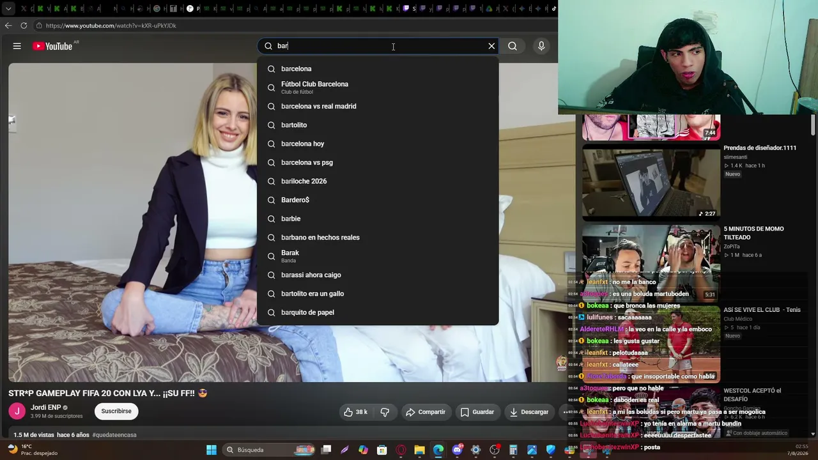The image size is (818, 460).
Task: Focus the YouTube search field containing 'bar'
Action: pos(377,46)
